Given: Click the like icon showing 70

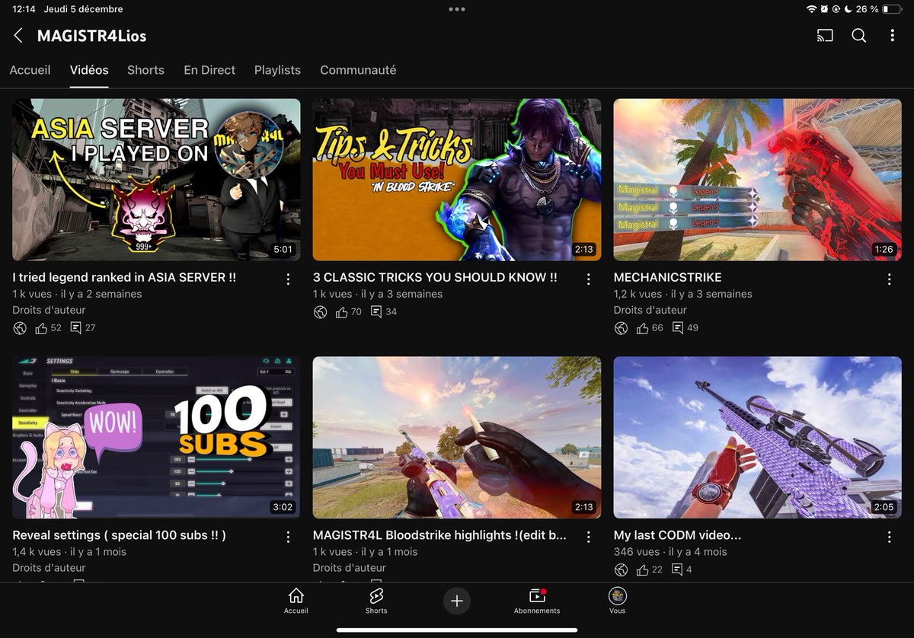Looking at the screenshot, I should (342, 311).
